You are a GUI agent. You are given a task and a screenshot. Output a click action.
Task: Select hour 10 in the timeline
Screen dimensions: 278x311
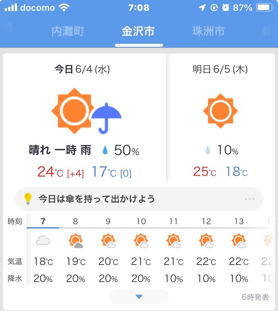[x=141, y=221]
